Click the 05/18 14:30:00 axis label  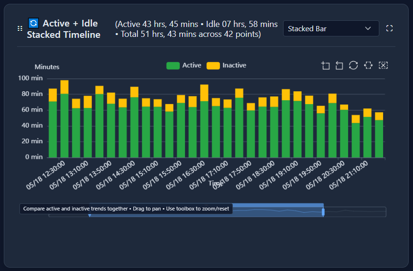point(115,175)
